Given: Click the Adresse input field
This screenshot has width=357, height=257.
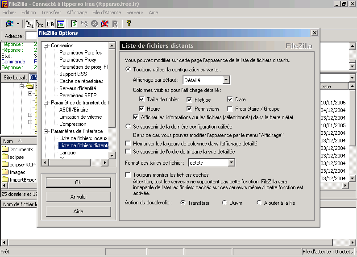Looking at the screenshot, I should (x=31, y=36).
